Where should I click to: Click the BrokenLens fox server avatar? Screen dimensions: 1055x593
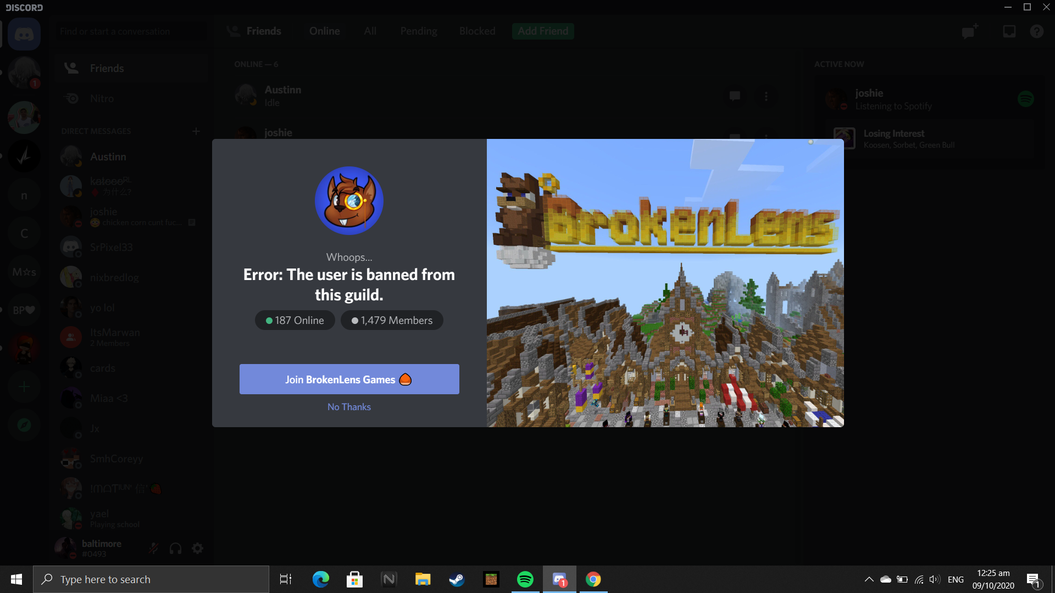coord(349,200)
